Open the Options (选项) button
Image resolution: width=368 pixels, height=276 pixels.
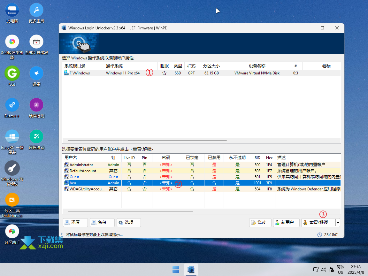pyautogui.click(x=128, y=223)
